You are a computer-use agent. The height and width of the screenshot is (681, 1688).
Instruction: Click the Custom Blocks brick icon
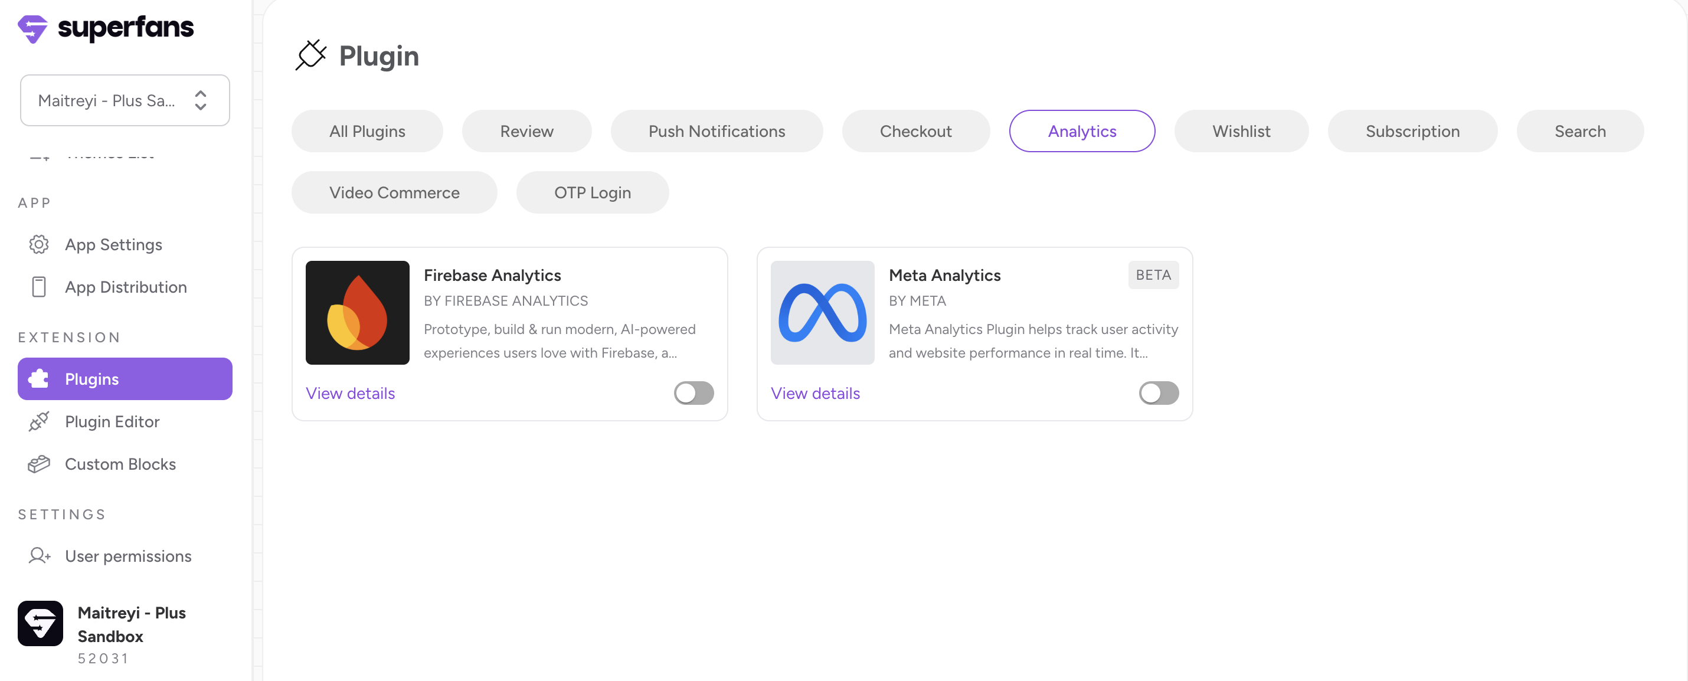39,464
